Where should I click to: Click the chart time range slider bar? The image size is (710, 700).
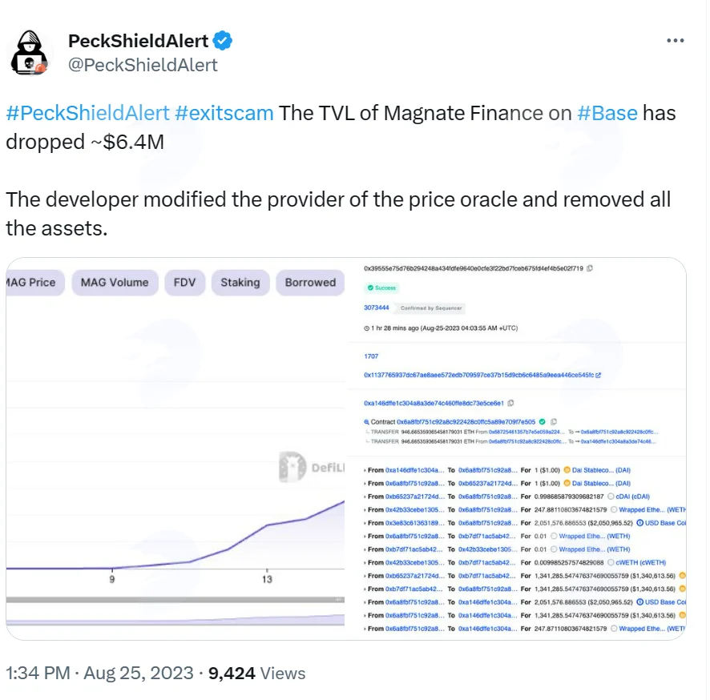[175, 600]
